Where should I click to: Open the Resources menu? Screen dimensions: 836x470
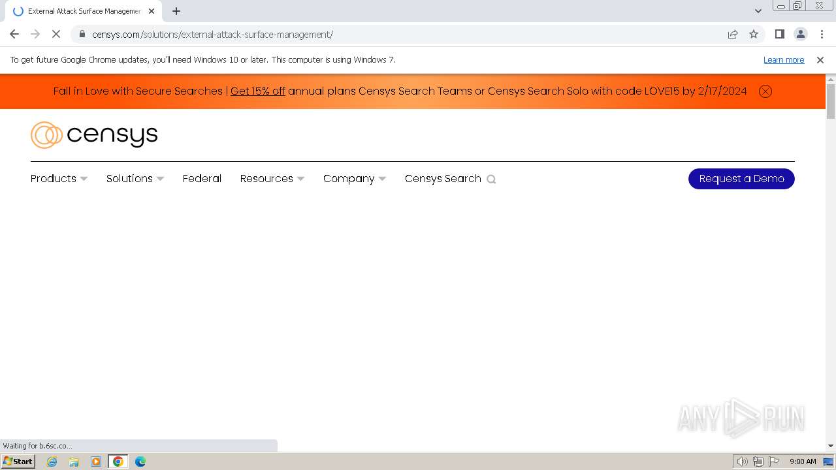tap(266, 178)
